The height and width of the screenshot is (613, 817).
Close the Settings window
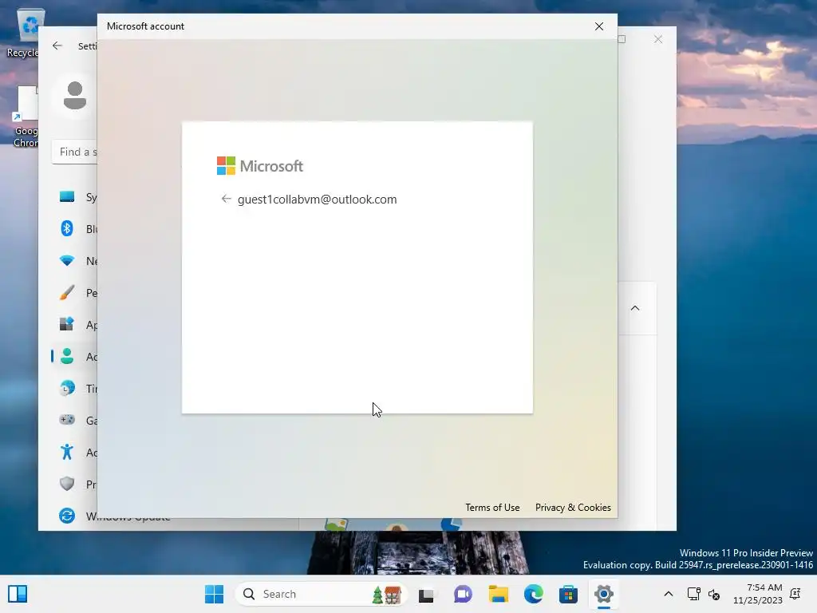point(658,40)
